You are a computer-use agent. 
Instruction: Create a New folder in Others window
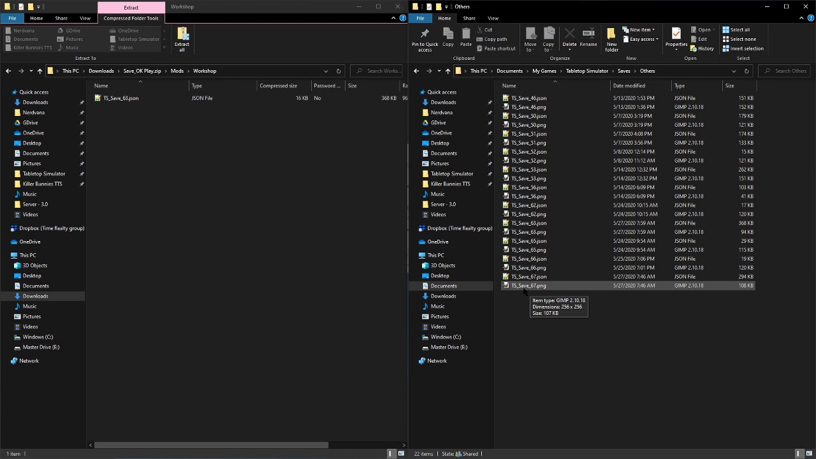(611, 40)
